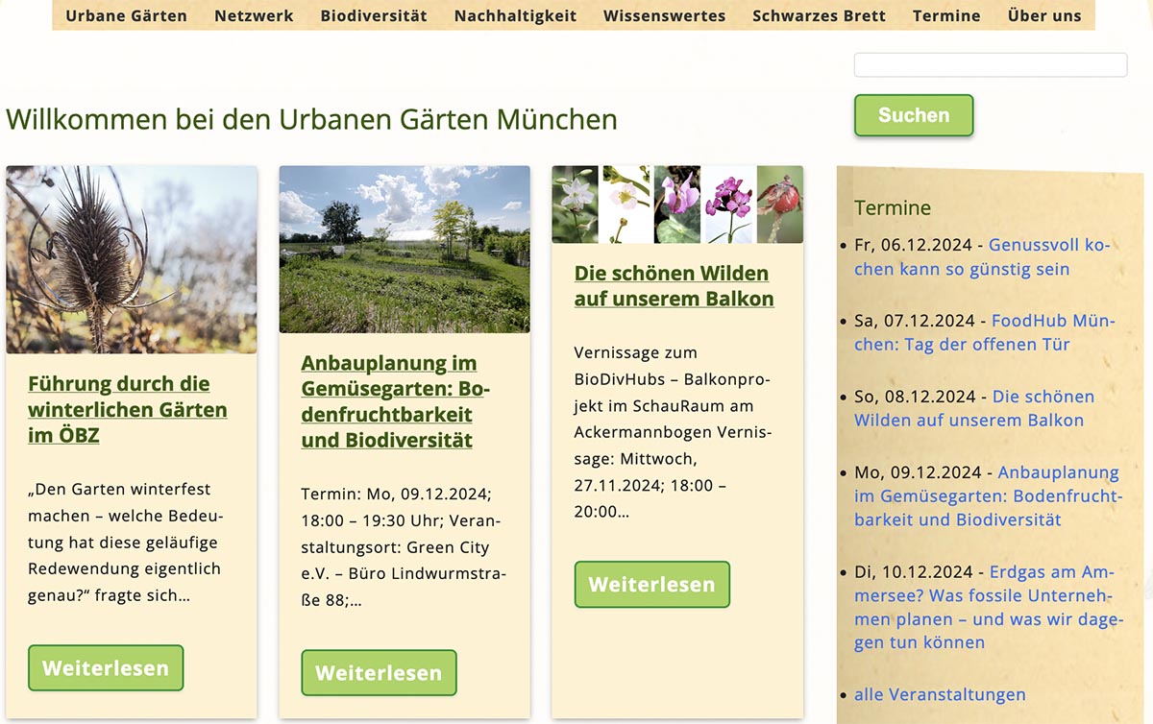Open the Urbane Gärten menu item
1153x724 pixels.
[x=126, y=15]
